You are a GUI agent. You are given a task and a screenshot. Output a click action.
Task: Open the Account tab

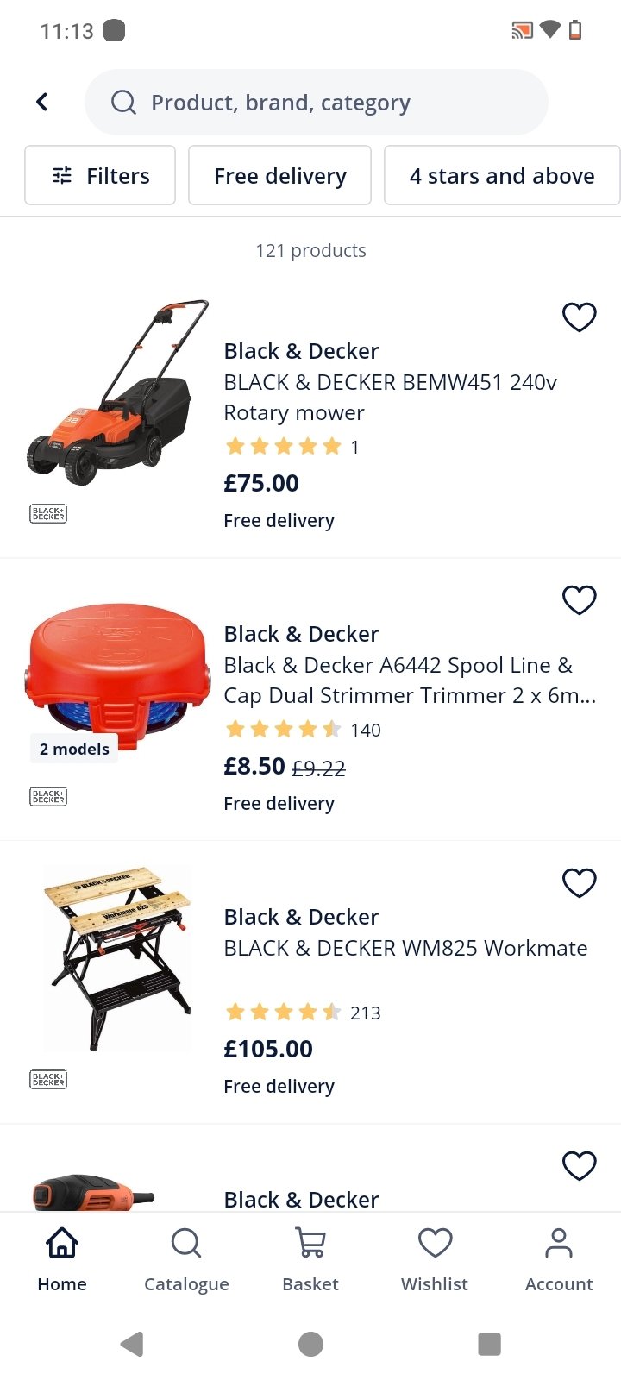click(559, 1260)
